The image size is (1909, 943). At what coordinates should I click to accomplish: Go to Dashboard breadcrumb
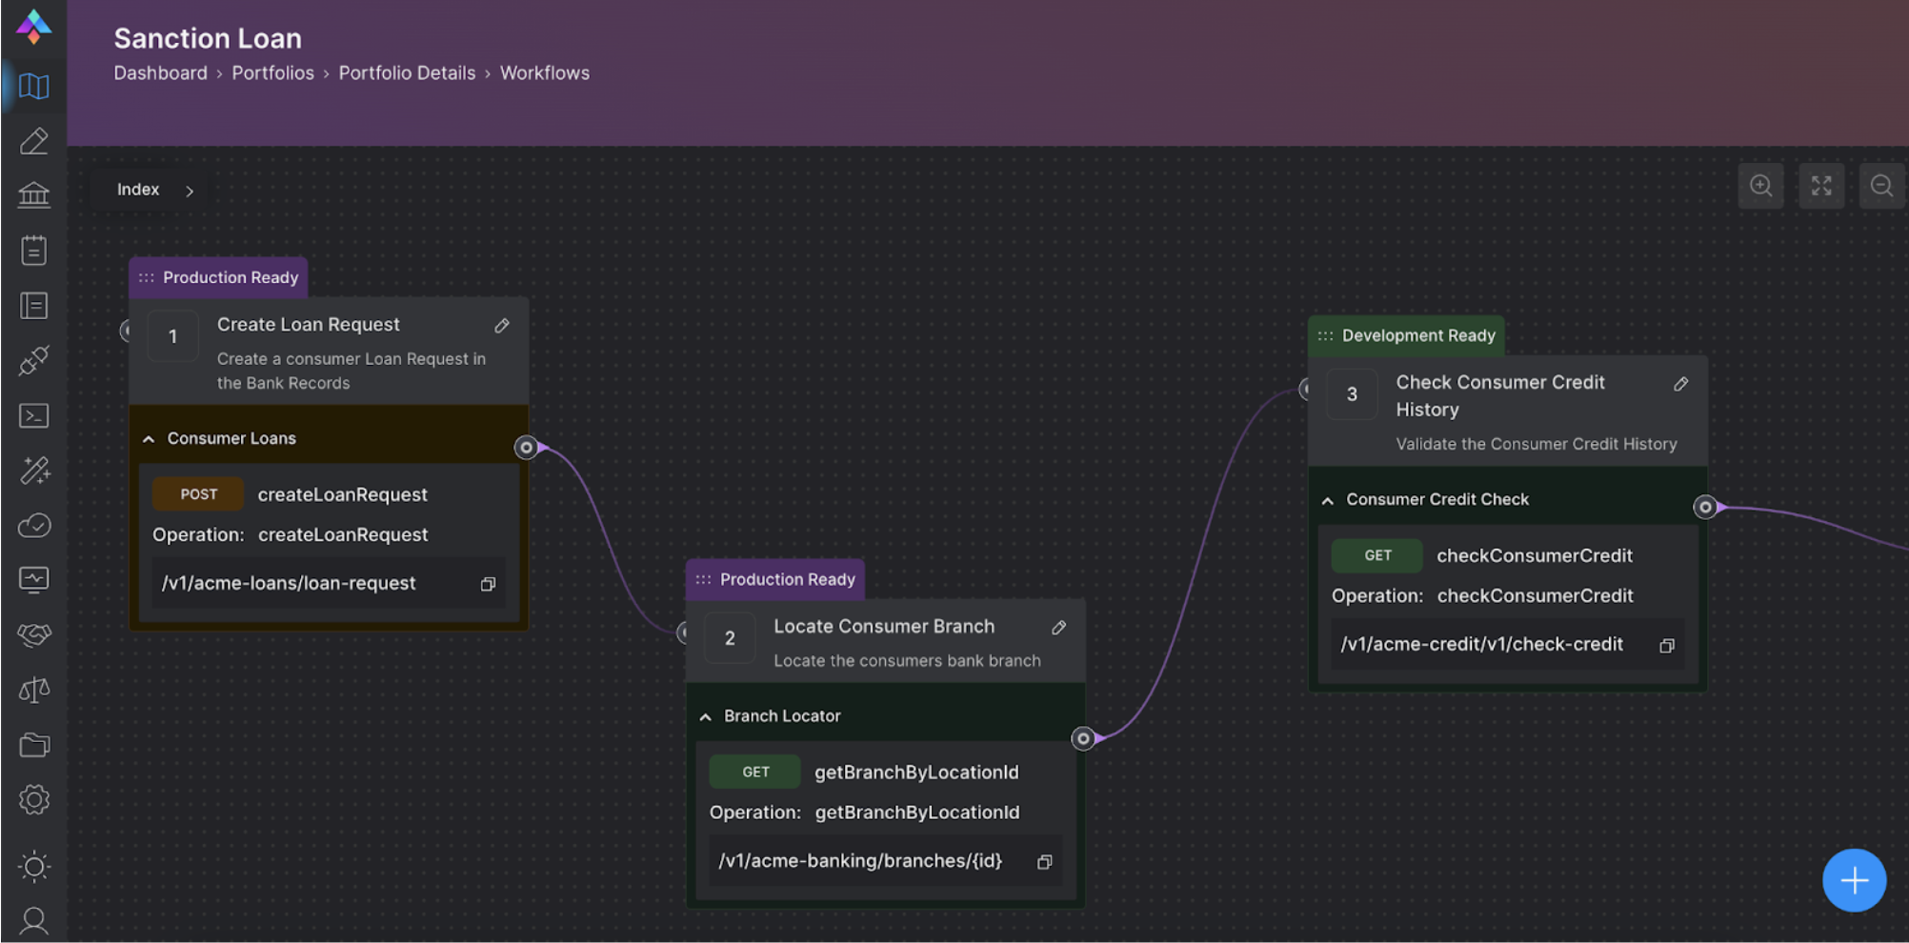click(x=160, y=73)
